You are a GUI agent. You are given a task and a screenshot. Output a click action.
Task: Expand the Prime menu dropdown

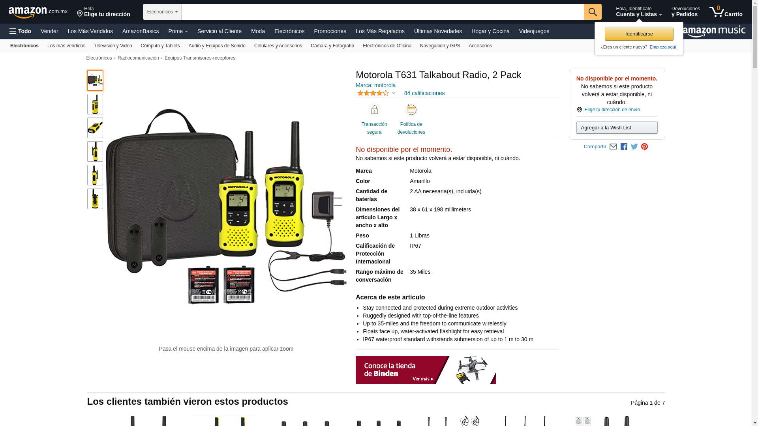click(x=178, y=31)
